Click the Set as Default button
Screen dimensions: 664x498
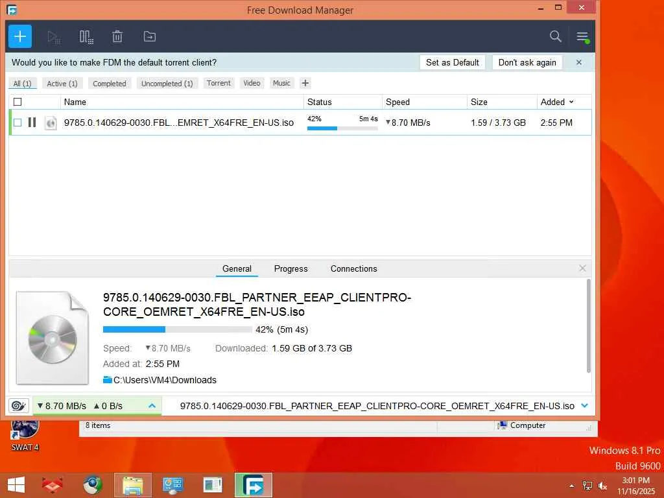452,62
